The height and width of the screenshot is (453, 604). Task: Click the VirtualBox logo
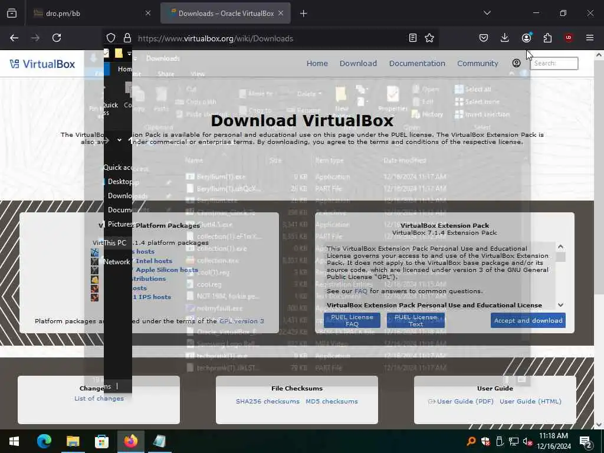(42, 64)
